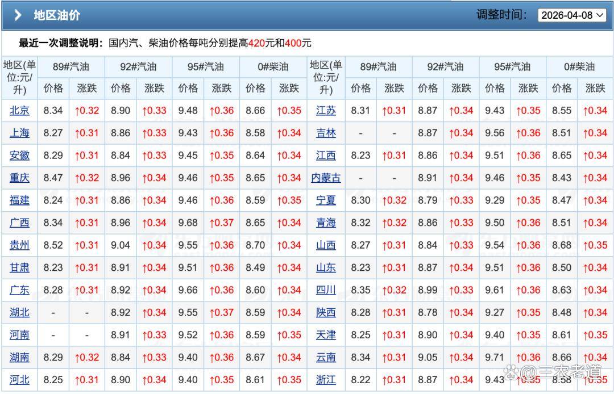Open the 广东 region link

coord(19,290)
